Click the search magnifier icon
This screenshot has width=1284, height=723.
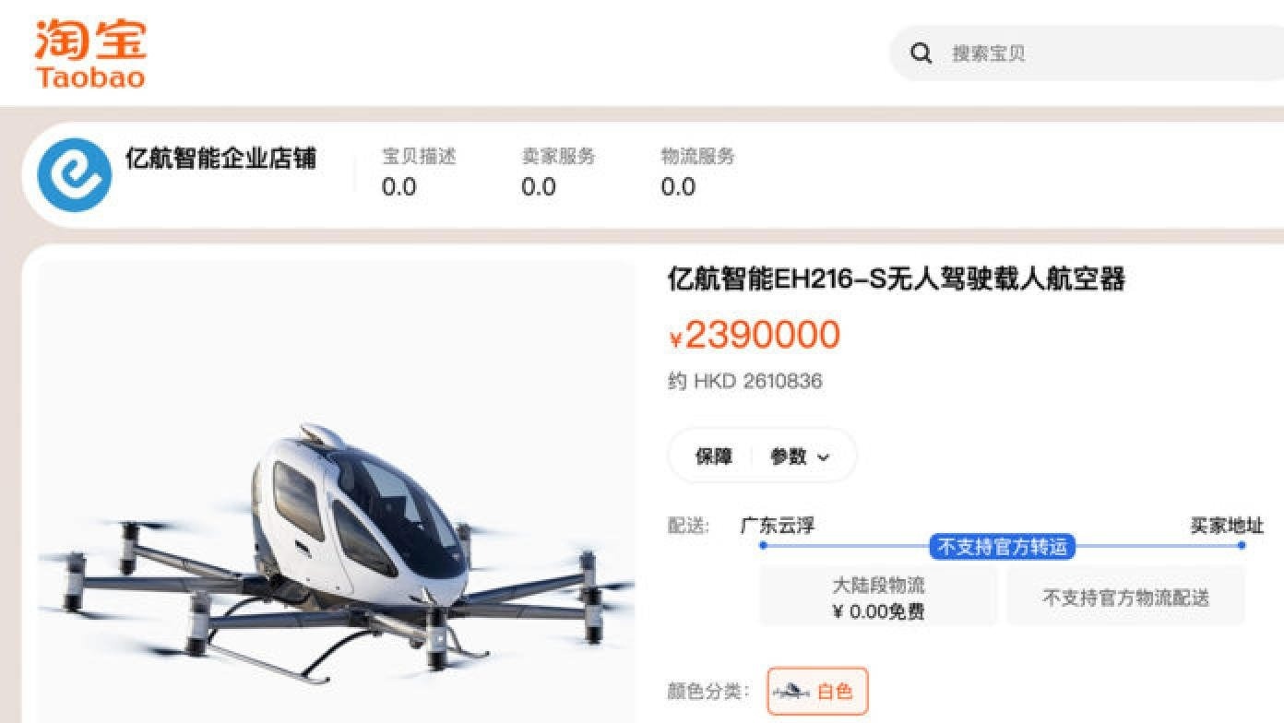[x=921, y=53]
